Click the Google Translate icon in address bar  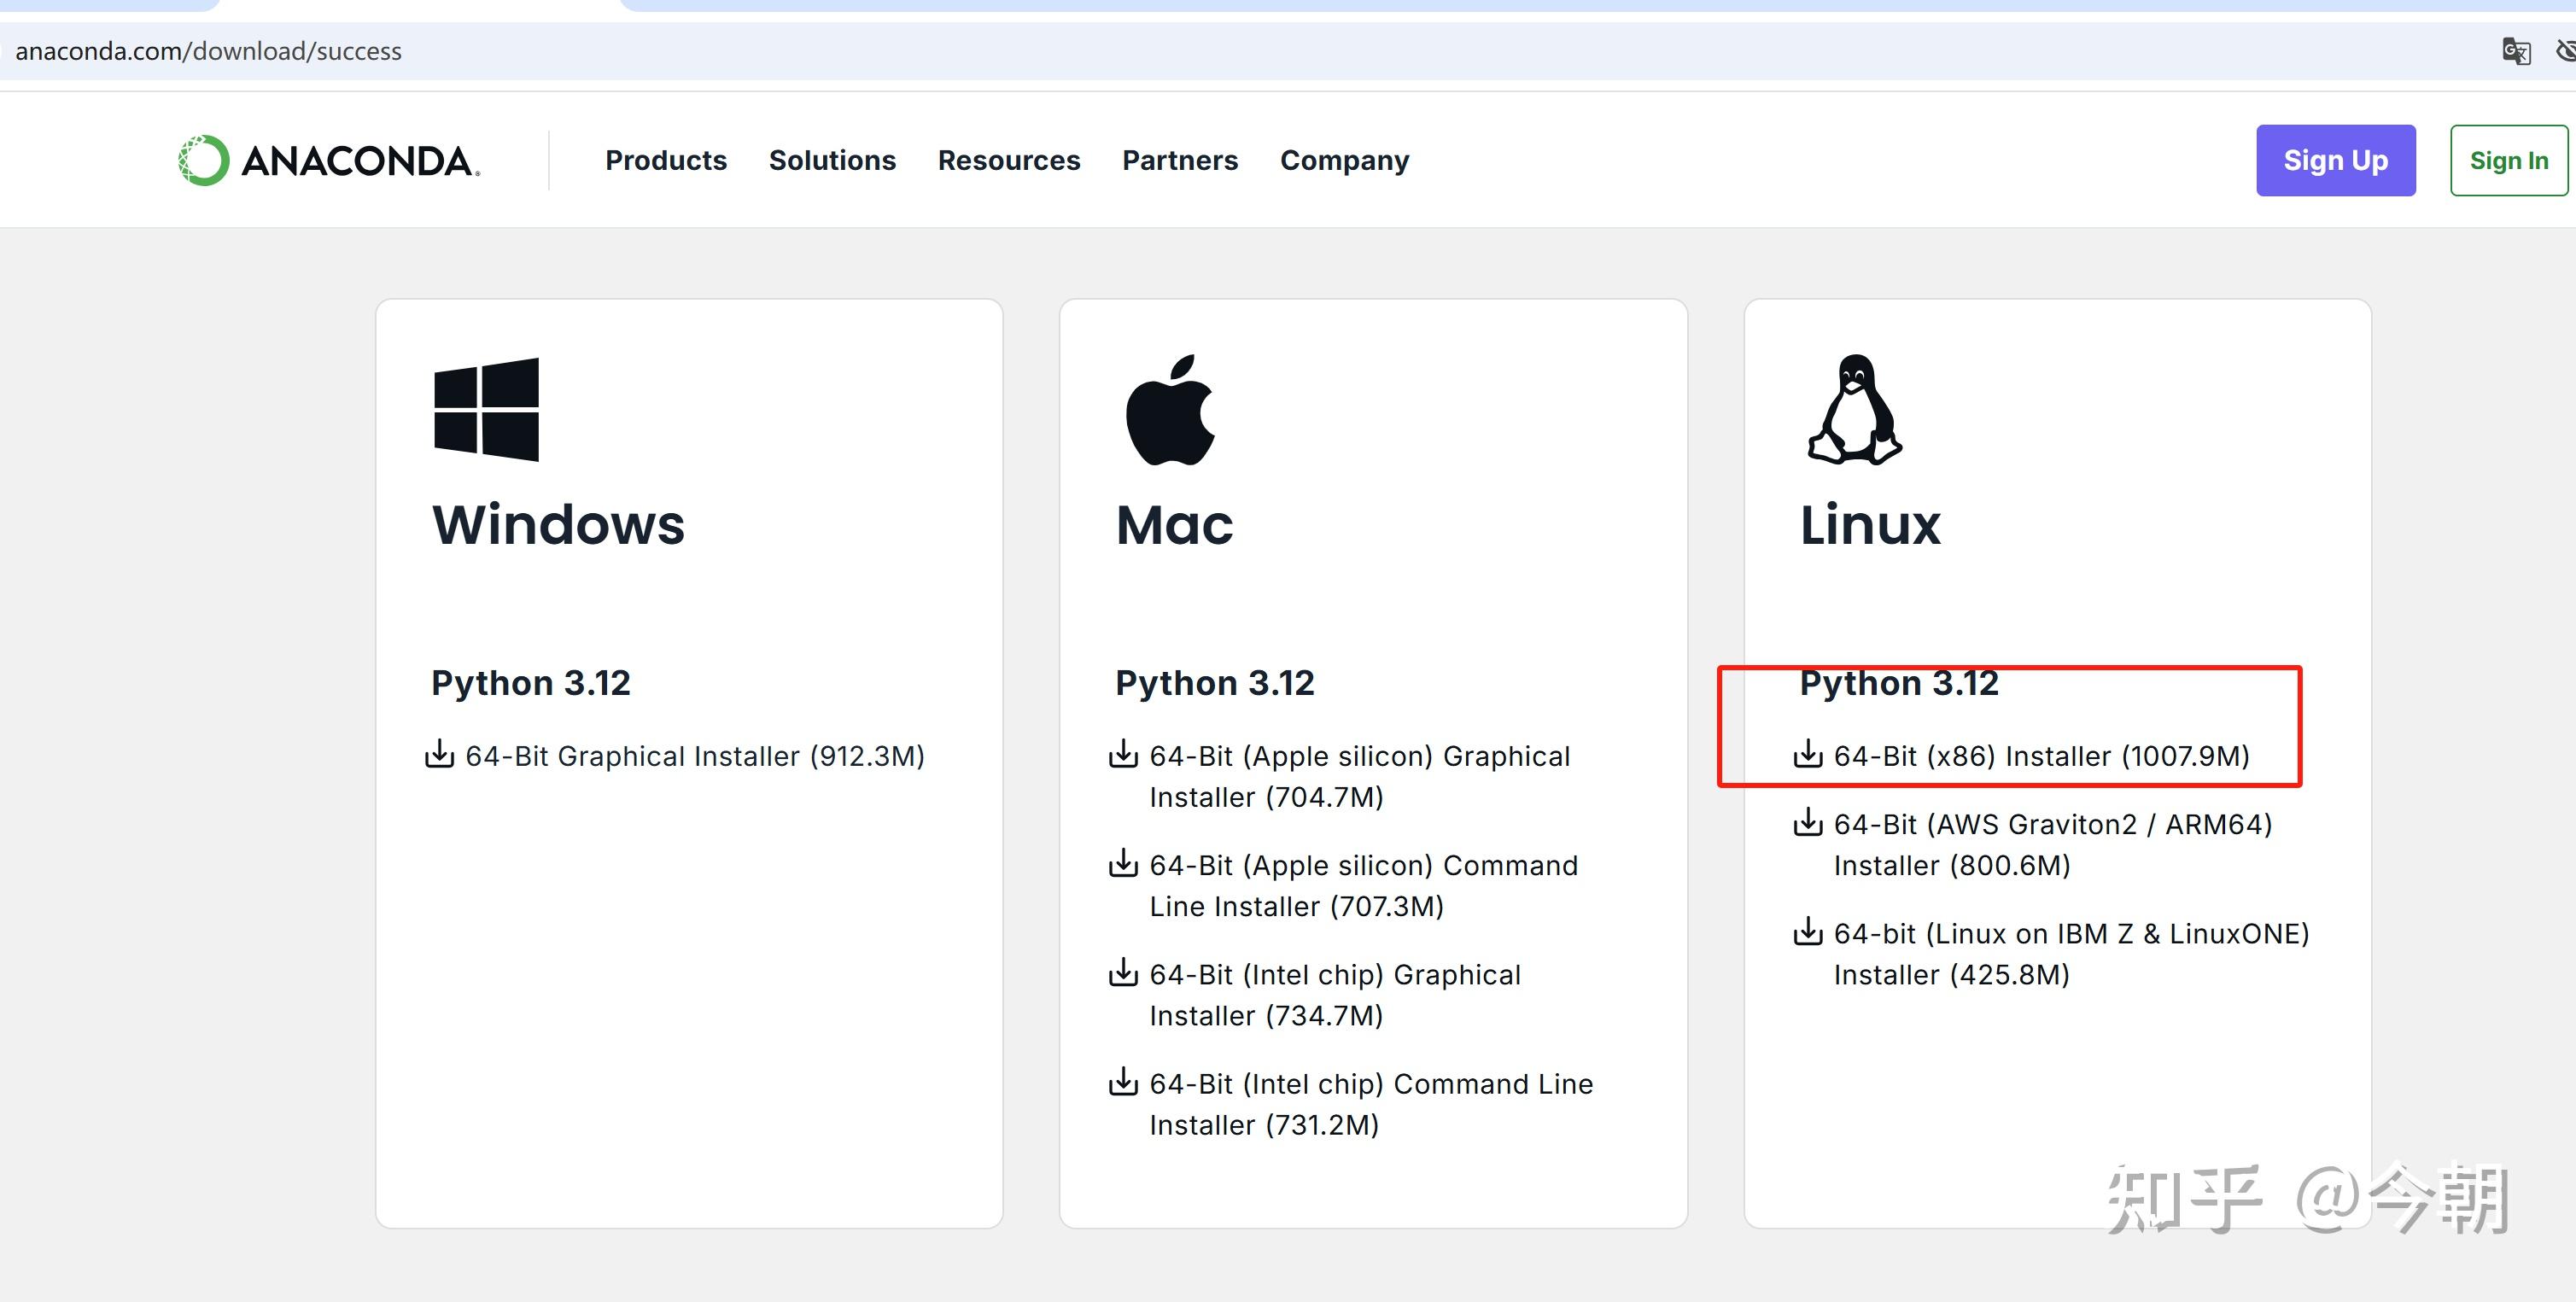click(2515, 51)
